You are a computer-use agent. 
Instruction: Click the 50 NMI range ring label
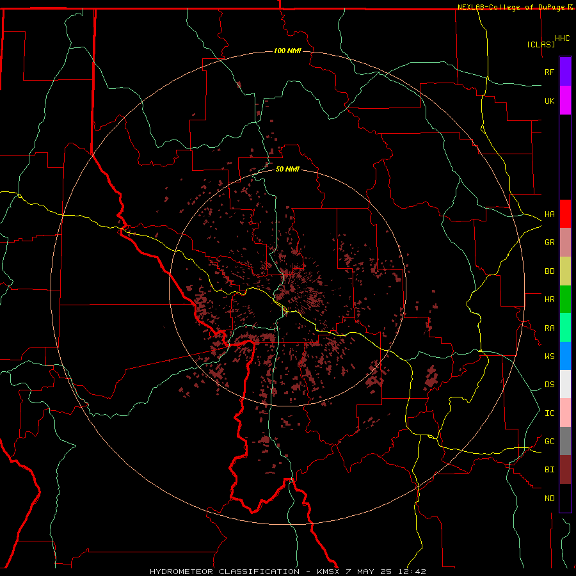tap(287, 169)
